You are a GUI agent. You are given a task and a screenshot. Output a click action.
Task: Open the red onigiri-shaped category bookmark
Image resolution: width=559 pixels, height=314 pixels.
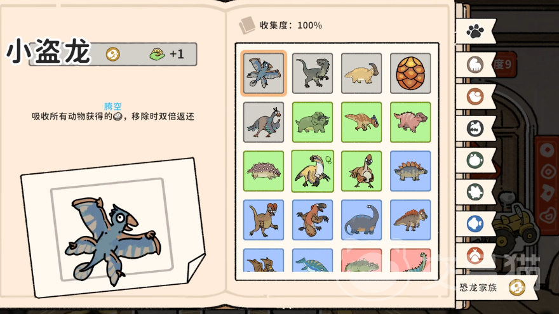click(475, 256)
